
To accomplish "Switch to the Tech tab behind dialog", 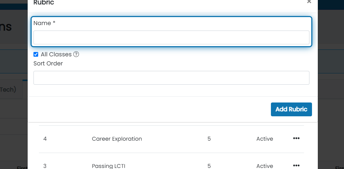I will pyautogui.click(x=8, y=90).
